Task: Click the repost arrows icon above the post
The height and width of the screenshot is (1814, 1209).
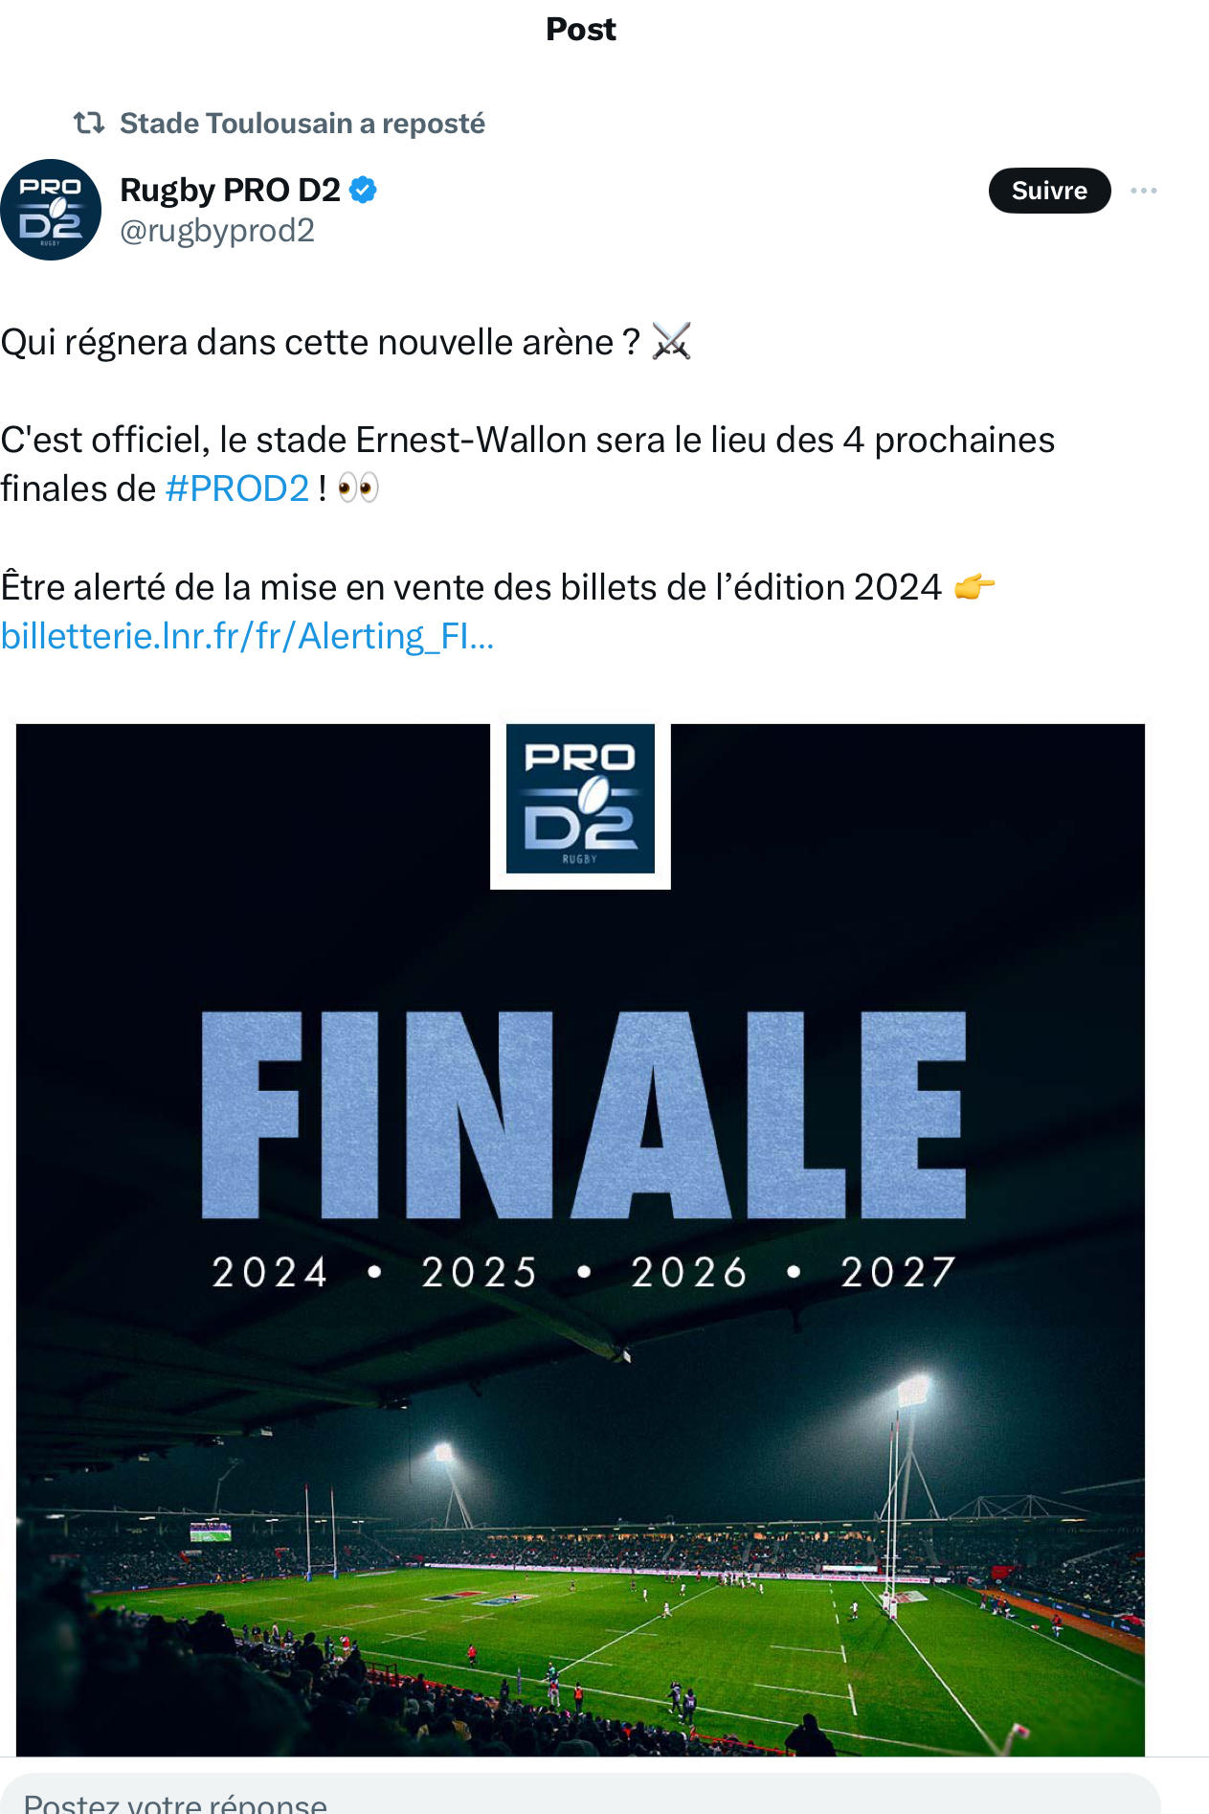Action: coord(89,124)
